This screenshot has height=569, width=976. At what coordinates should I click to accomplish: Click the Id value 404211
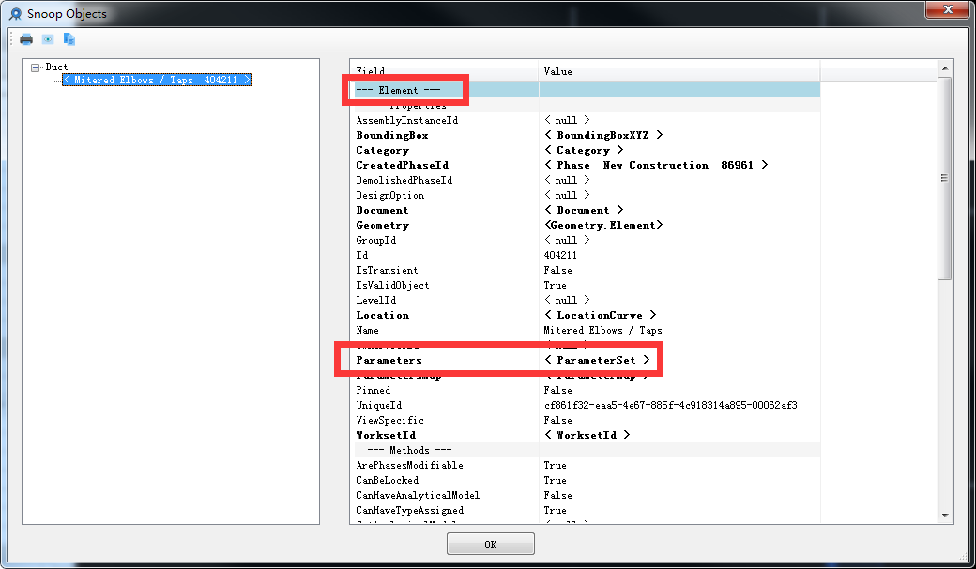[x=560, y=255]
